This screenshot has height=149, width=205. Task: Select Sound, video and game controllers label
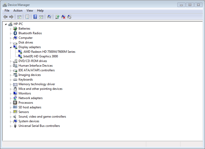(42, 117)
